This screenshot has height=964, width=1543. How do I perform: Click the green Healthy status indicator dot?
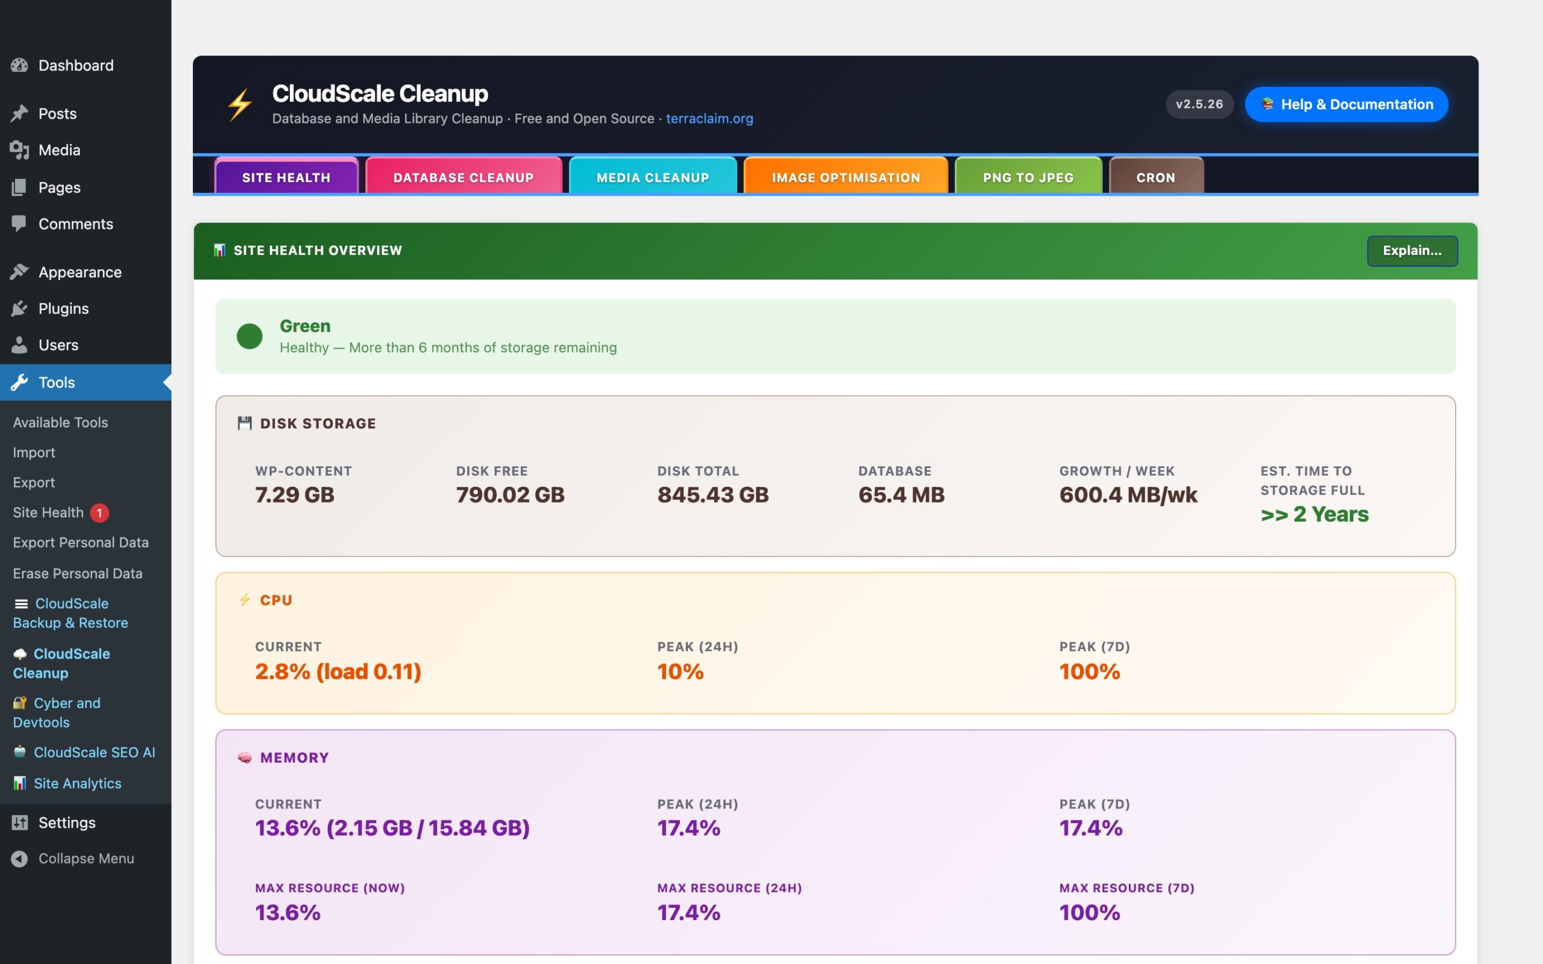tap(250, 336)
